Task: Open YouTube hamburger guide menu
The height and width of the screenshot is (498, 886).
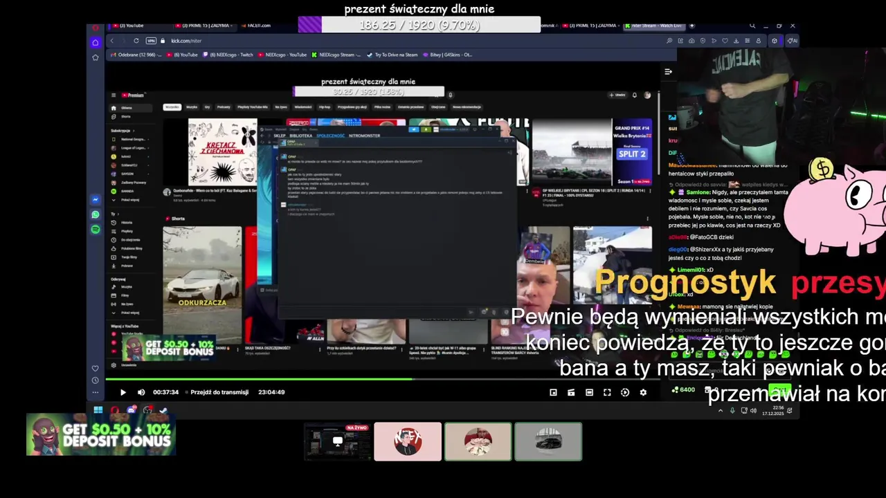Action: pos(114,95)
